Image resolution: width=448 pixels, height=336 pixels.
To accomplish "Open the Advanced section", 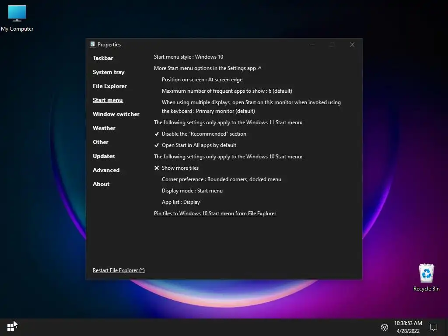I will point(106,170).
